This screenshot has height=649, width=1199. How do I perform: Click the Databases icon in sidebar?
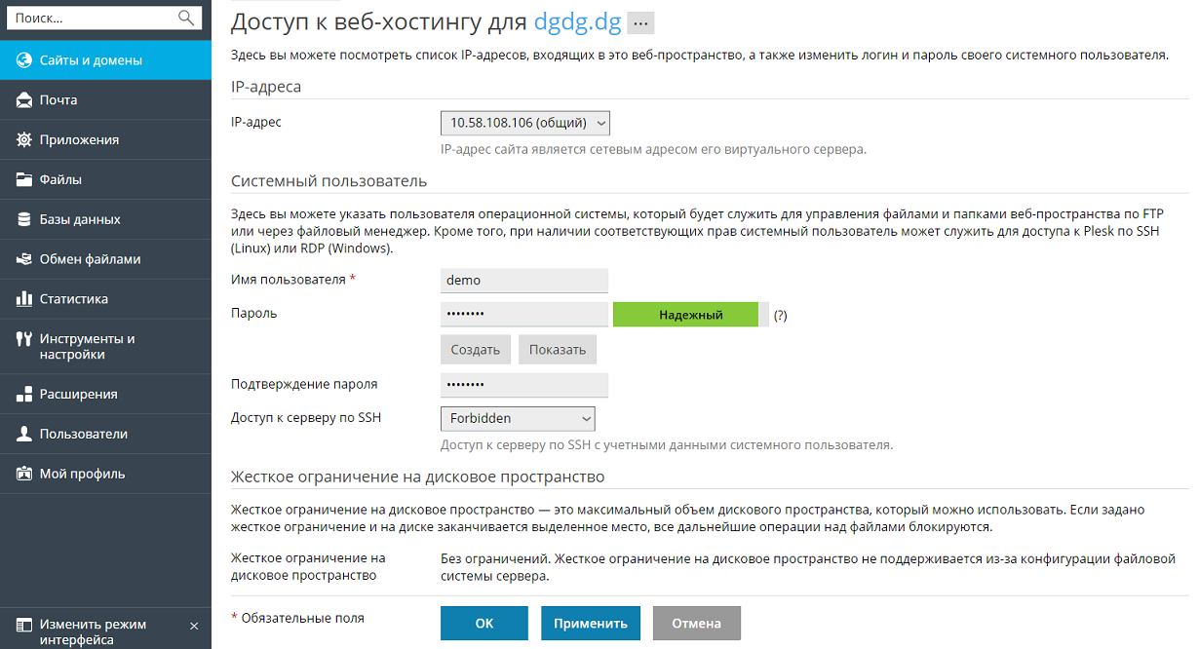[24, 220]
